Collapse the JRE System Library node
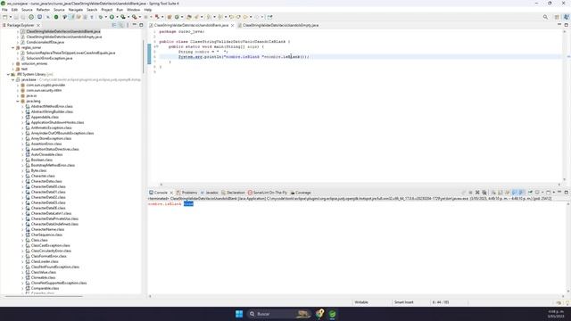 (8, 74)
